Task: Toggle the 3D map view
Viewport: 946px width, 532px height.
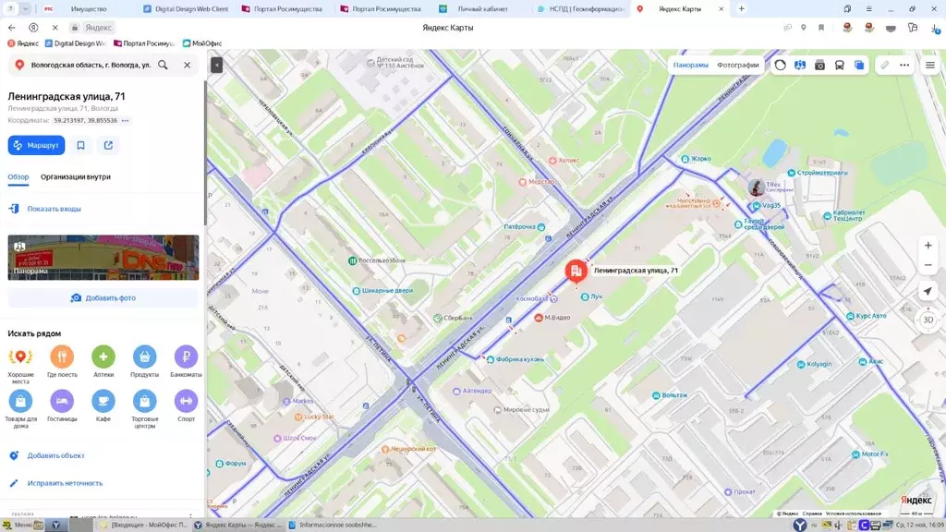Action: coord(928,320)
